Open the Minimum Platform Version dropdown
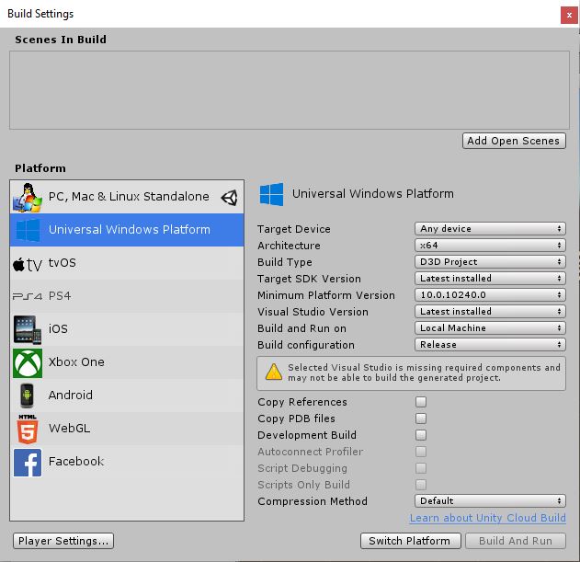Image resolution: width=580 pixels, height=562 pixels. click(x=490, y=294)
